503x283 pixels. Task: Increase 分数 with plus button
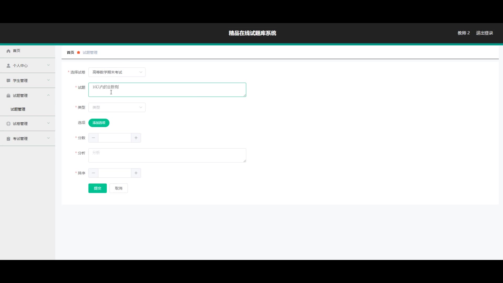point(136,138)
